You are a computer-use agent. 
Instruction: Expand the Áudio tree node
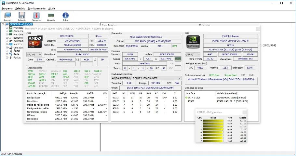pos(7,51)
